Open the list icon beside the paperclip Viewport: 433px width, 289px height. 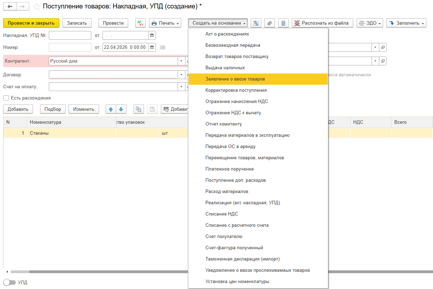coord(283,23)
